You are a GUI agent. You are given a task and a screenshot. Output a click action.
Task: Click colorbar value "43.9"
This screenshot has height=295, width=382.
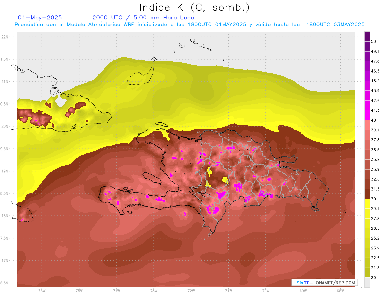point(375,91)
